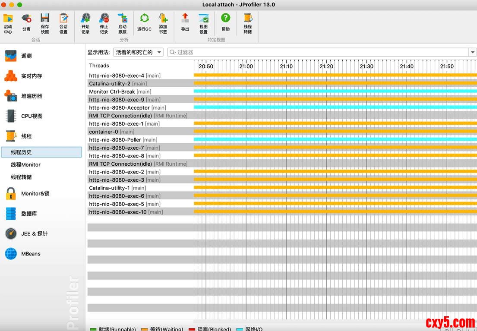This screenshot has width=477, height=331.
Task: Start recording via the toolbar icon
Action: pyautogui.click(x=85, y=23)
